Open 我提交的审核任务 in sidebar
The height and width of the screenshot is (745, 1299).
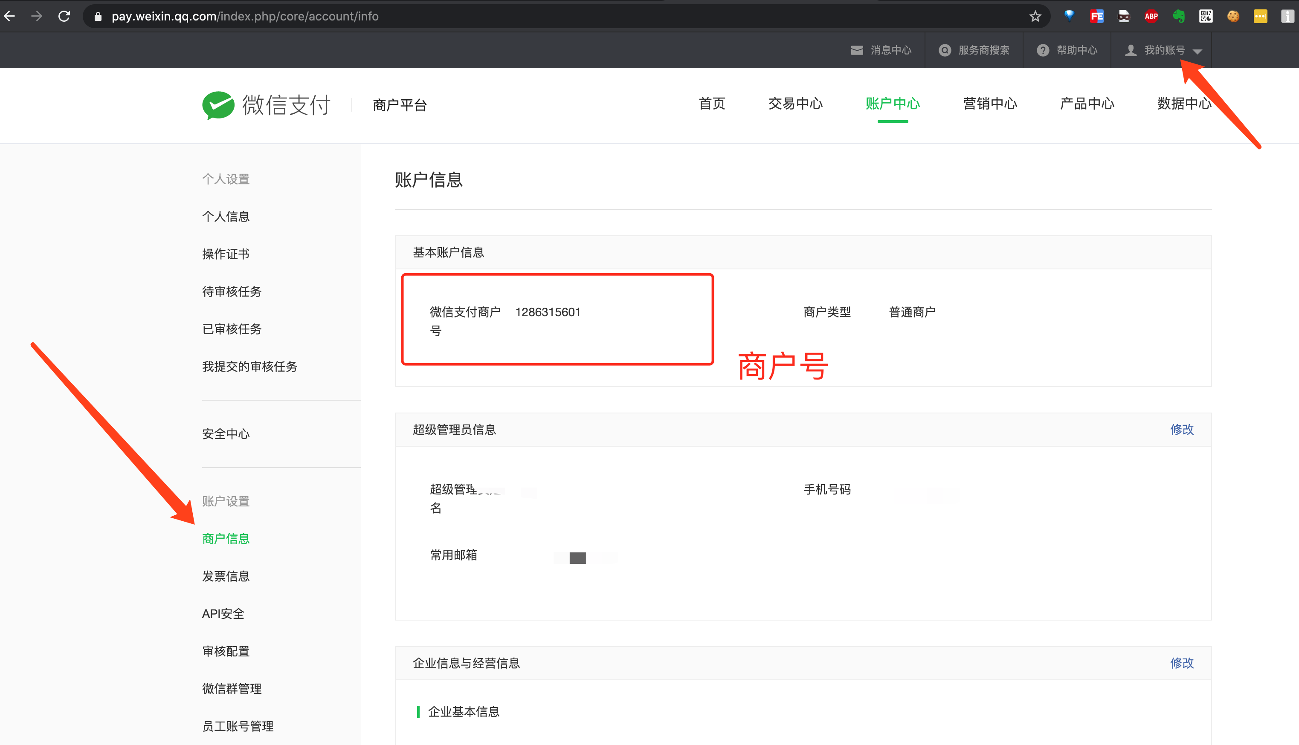250,367
